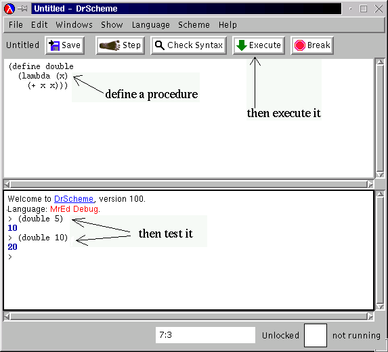Open the Language menu

(x=151, y=25)
